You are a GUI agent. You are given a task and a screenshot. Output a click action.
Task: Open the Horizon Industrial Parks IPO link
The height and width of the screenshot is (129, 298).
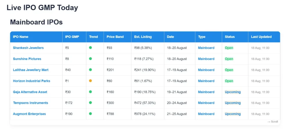(x=31, y=81)
